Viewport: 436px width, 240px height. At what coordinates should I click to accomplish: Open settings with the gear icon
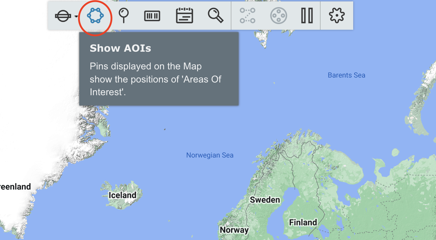tap(337, 16)
